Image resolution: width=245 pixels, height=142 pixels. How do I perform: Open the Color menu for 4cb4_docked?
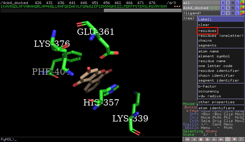(242, 8)
